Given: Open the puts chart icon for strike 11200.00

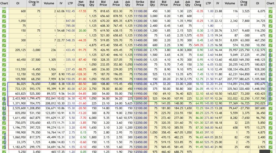Looking at the screenshot, I should click(x=270, y=21).
